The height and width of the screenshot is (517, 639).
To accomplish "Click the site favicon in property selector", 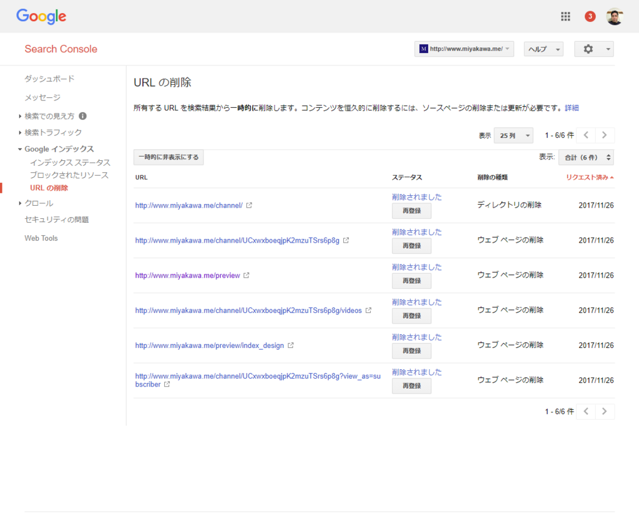I will 424,49.
